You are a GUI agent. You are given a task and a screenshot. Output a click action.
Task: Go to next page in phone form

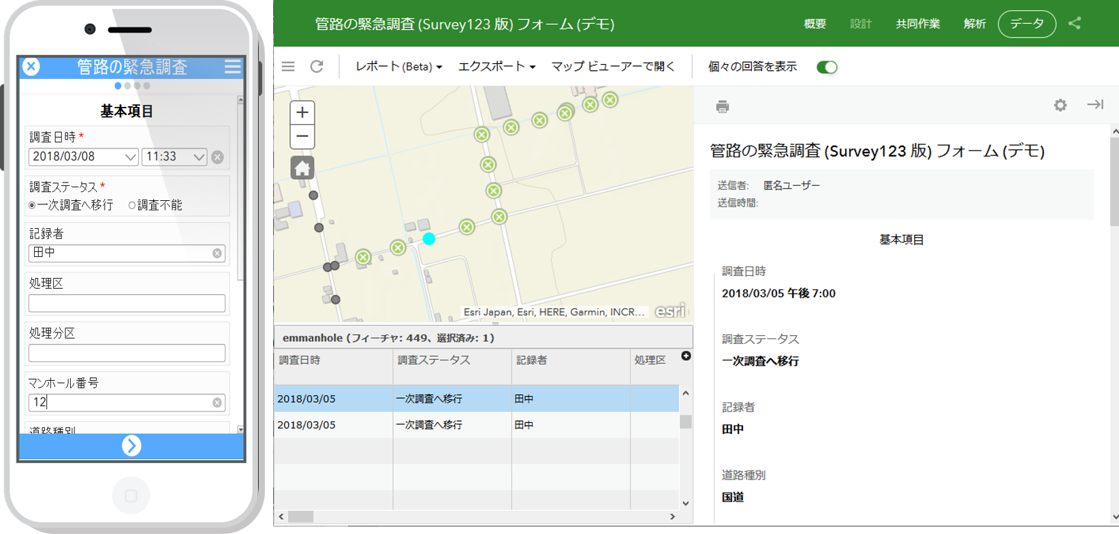click(131, 445)
